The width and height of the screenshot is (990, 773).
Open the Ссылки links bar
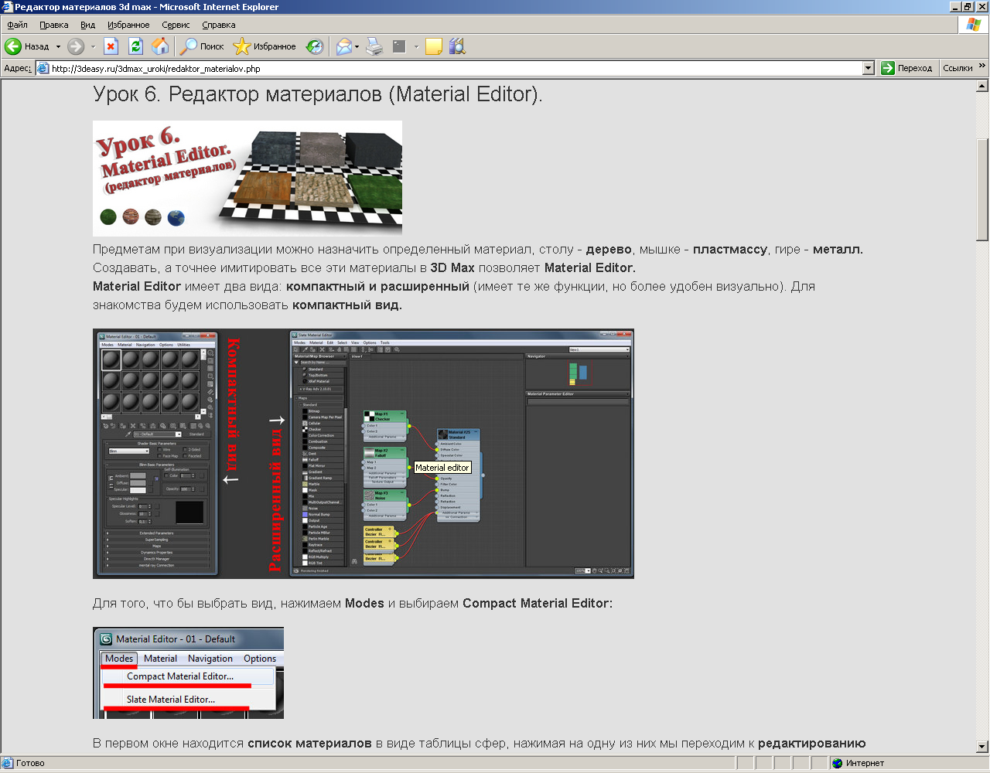(x=958, y=68)
